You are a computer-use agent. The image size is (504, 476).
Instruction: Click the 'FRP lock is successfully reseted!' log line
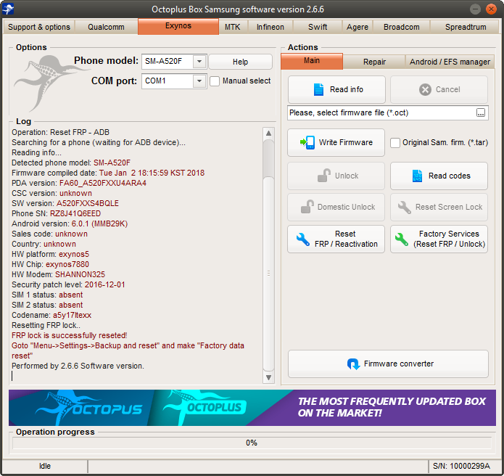(x=70, y=335)
